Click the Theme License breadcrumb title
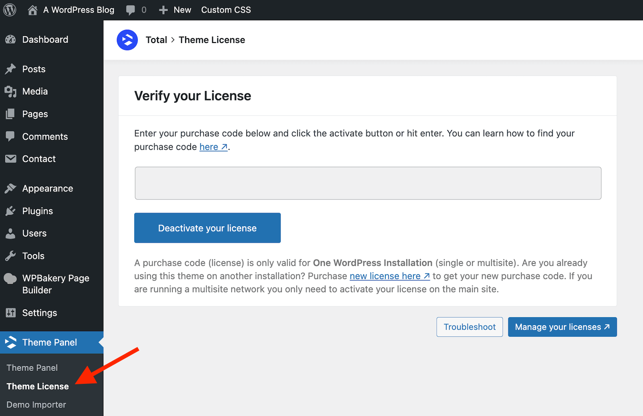This screenshot has height=416, width=643. tap(212, 40)
